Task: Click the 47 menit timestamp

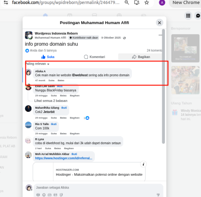Action: tap(40, 80)
